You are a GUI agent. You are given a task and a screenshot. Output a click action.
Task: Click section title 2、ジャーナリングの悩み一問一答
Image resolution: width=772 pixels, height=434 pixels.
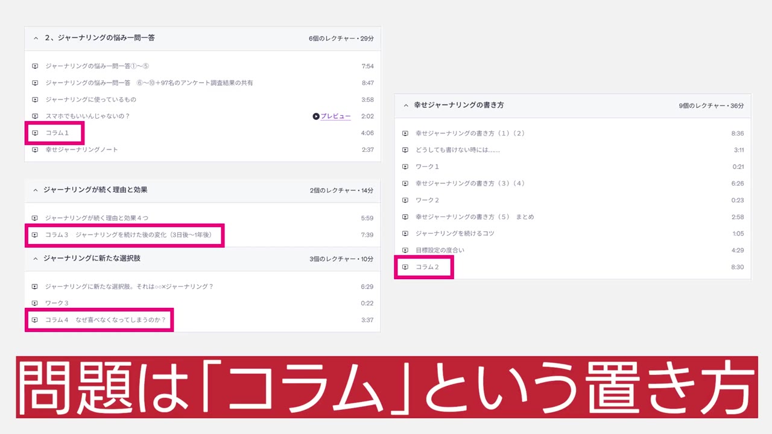tap(100, 38)
